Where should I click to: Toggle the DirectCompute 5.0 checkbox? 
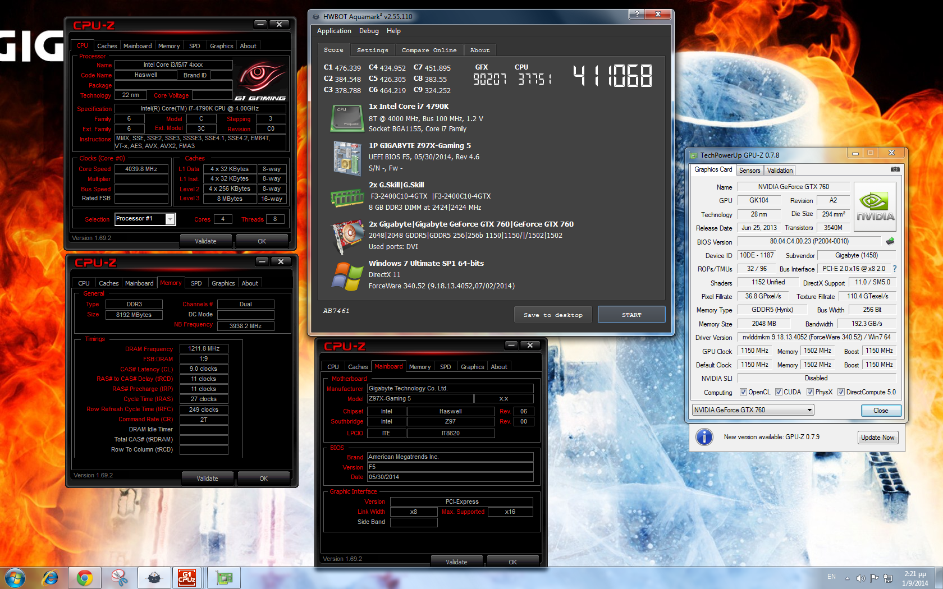tap(841, 392)
